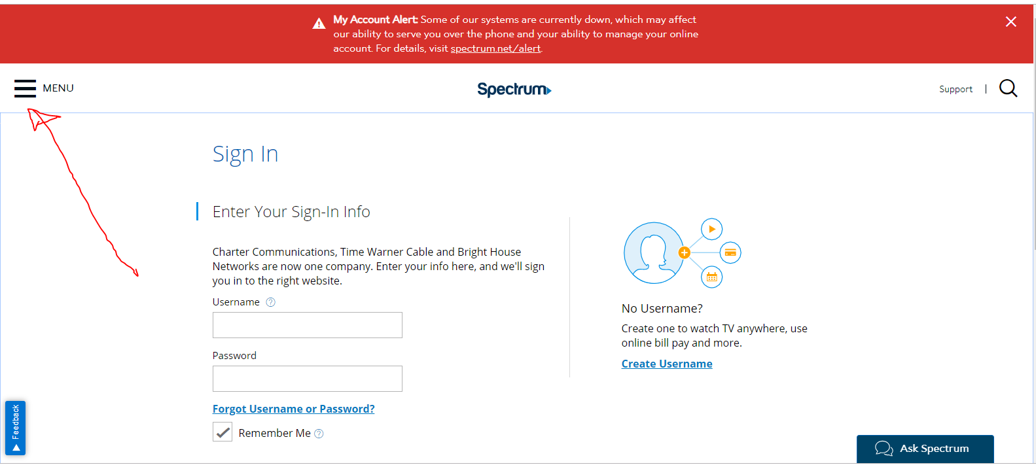Click Forgot Username or Password

tap(293, 408)
